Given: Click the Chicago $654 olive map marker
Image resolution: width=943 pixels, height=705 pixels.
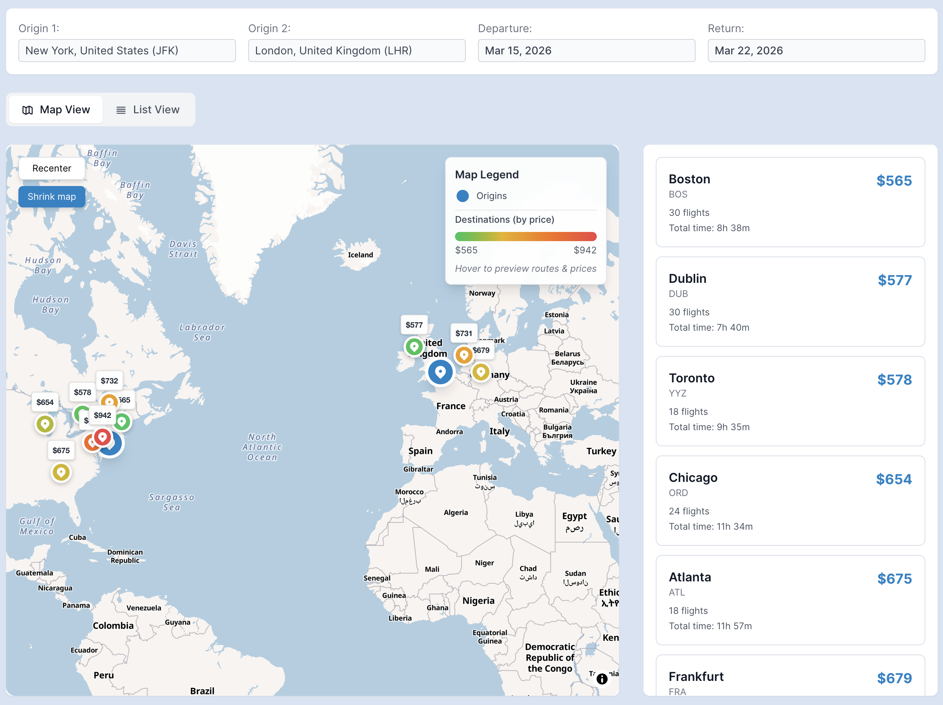Looking at the screenshot, I should click(x=45, y=424).
